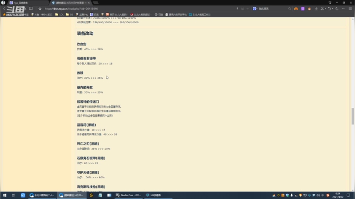This screenshot has width=355, height=199.
Task: Expand the address bar dropdown chevron
Action: click(x=248, y=8)
